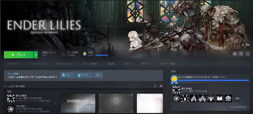Click the header achievement progress bar near 38/38
The height and width of the screenshot is (114, 253).
(102, 55)
